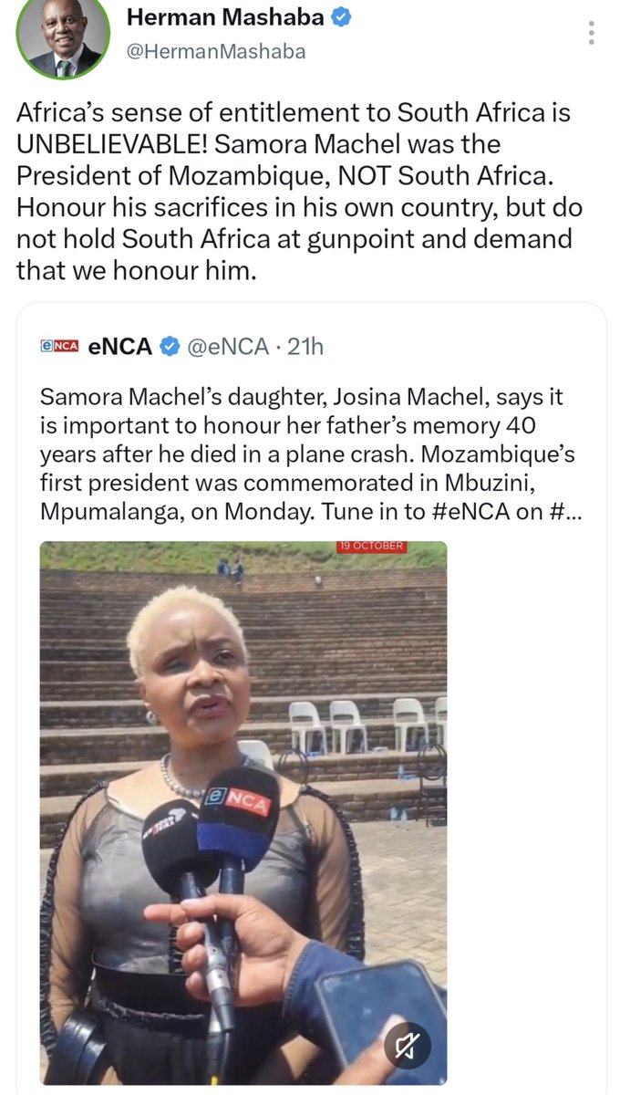This screenshot has width=630, height=1095.
Task: Go to the @eNCA handle
Action: pyautogui.click(x=227, y=346)
